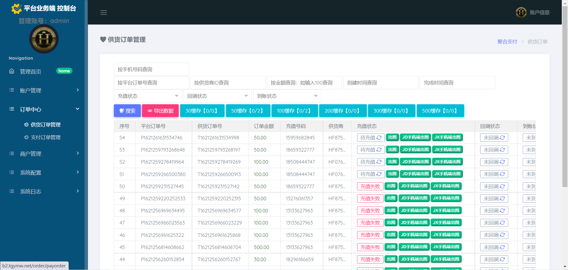Click the home icon beside 管理首页
568x270 pixels.
coord(12,71)
